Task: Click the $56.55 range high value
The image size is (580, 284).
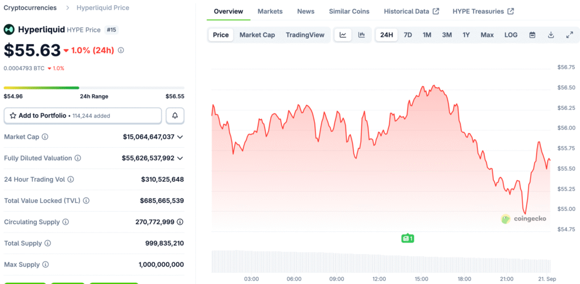Action: coord(175,96)
